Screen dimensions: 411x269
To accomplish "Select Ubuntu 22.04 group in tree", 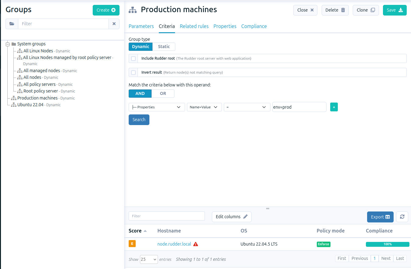I will click(30, 105).
